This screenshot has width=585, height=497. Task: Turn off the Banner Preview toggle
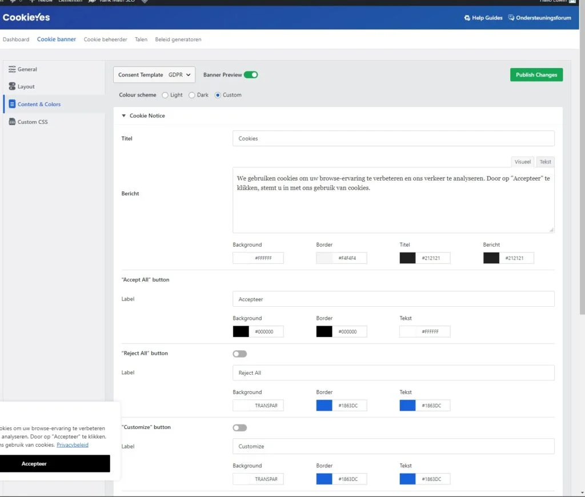coord(251,75)
